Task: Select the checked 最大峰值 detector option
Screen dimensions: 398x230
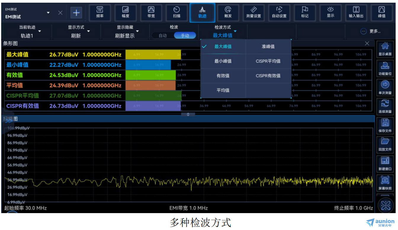Action: [223, 47]
